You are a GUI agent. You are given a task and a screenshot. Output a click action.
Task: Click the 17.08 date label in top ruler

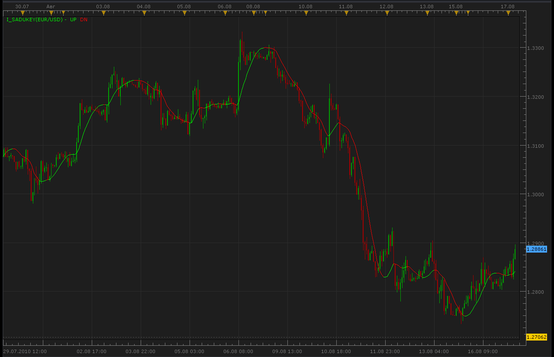coord(508,6)
